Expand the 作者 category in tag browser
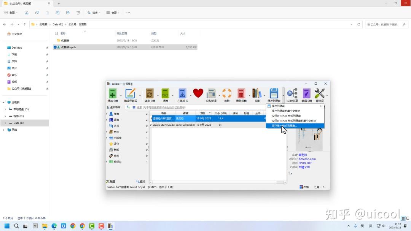 107,114
